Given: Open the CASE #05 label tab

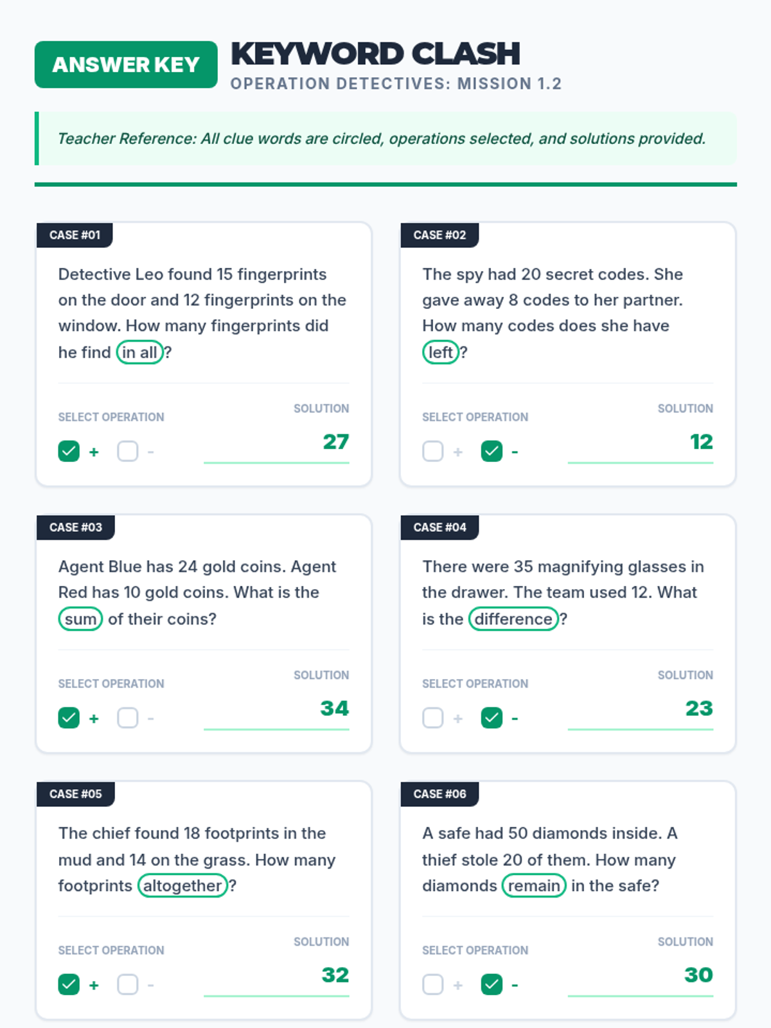Looking at the screenshot, I should coord(75,794).
